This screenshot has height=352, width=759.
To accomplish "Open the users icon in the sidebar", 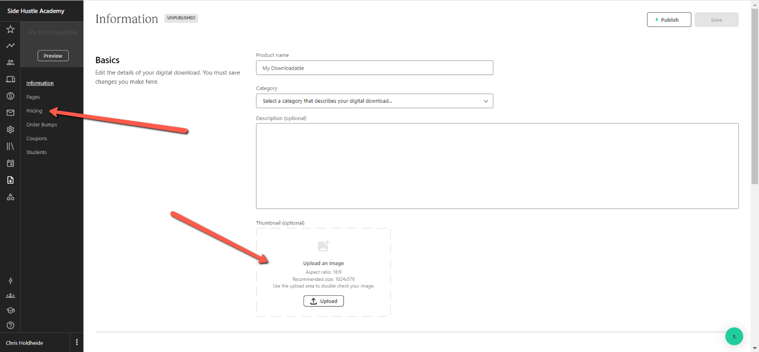I will [10, 63].
